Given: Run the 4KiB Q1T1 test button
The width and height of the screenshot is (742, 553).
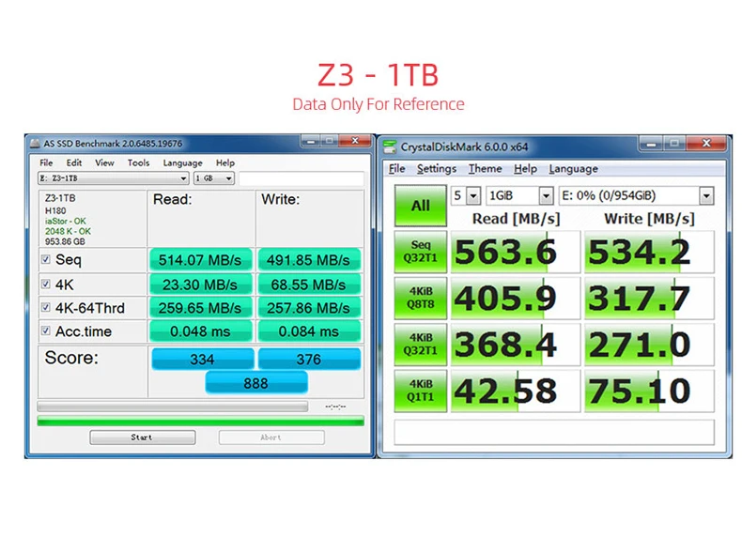Looking at the screenshot, I should coord(420,391).
